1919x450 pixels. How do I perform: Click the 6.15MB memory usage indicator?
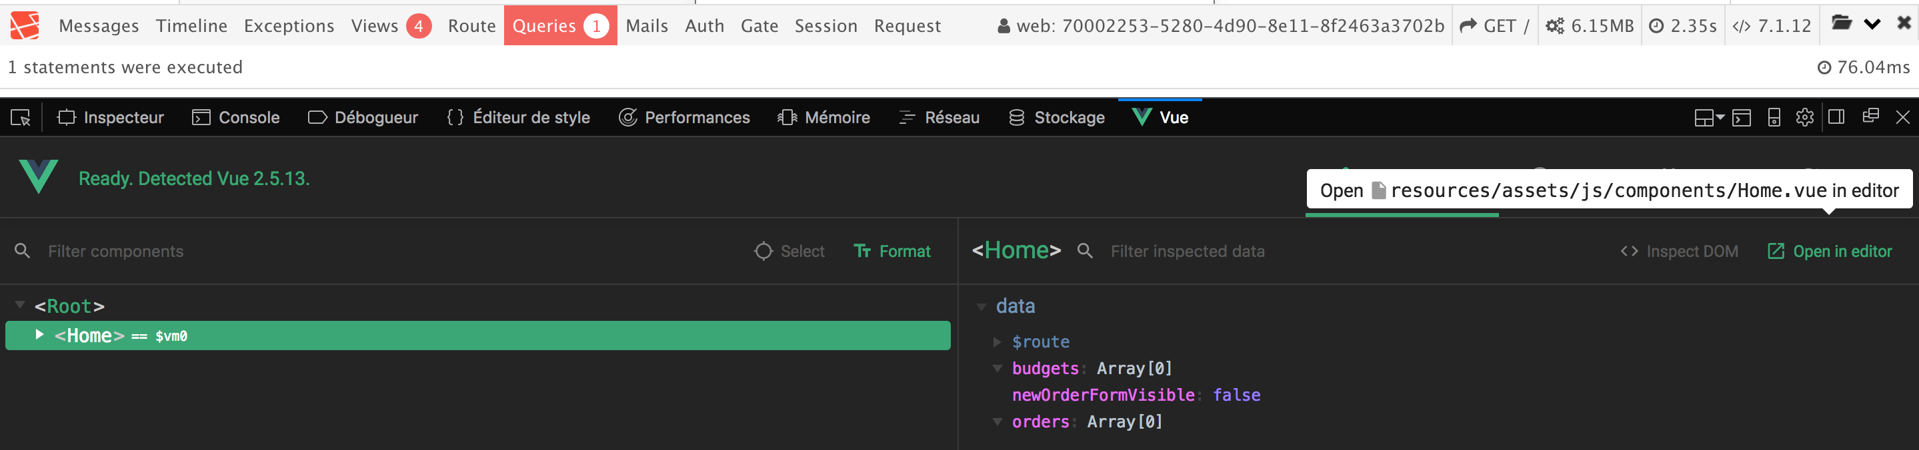[x=1589, y=26]
